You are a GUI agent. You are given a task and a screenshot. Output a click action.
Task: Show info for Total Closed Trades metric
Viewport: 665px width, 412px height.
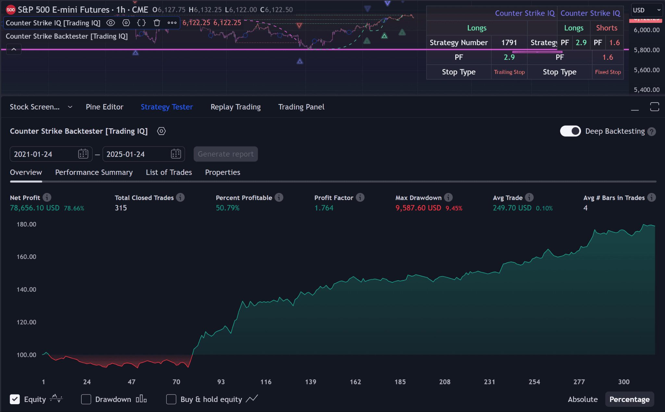point(181,198)
